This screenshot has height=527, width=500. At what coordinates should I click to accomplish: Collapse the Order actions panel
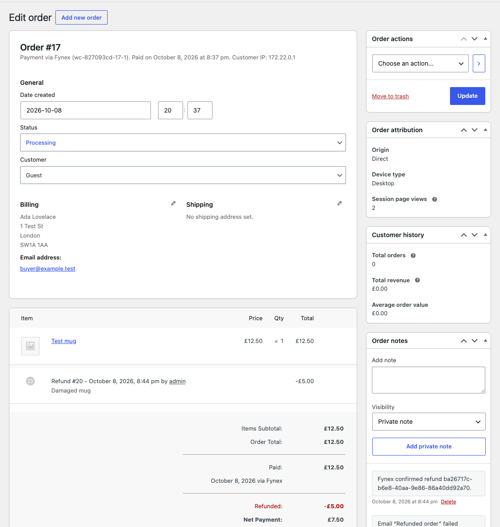(x=485, y=39)
